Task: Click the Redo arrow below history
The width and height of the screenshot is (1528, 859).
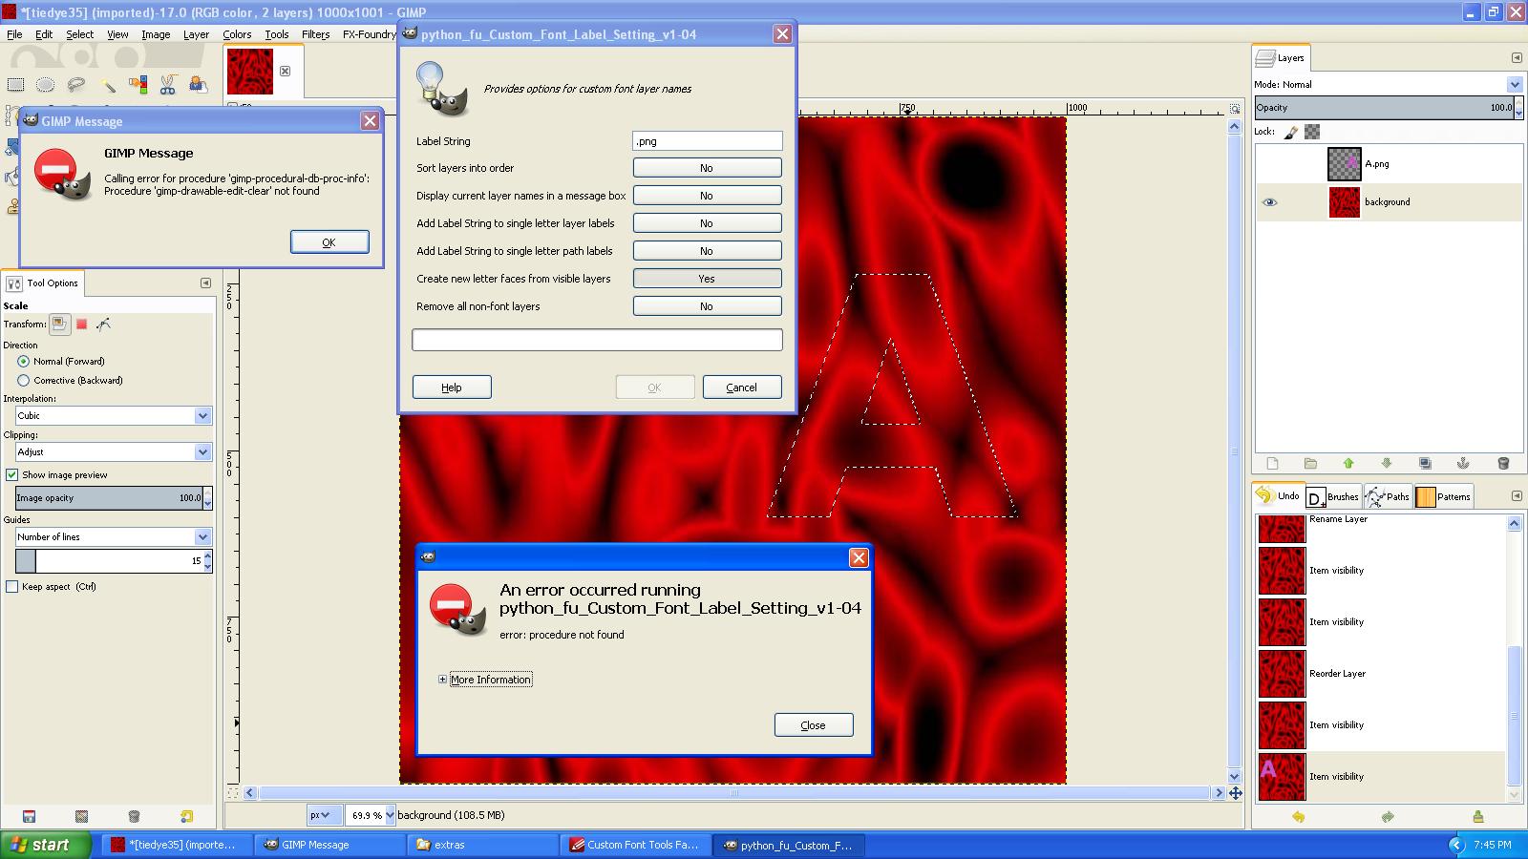Action: [x=1388, y=817]
